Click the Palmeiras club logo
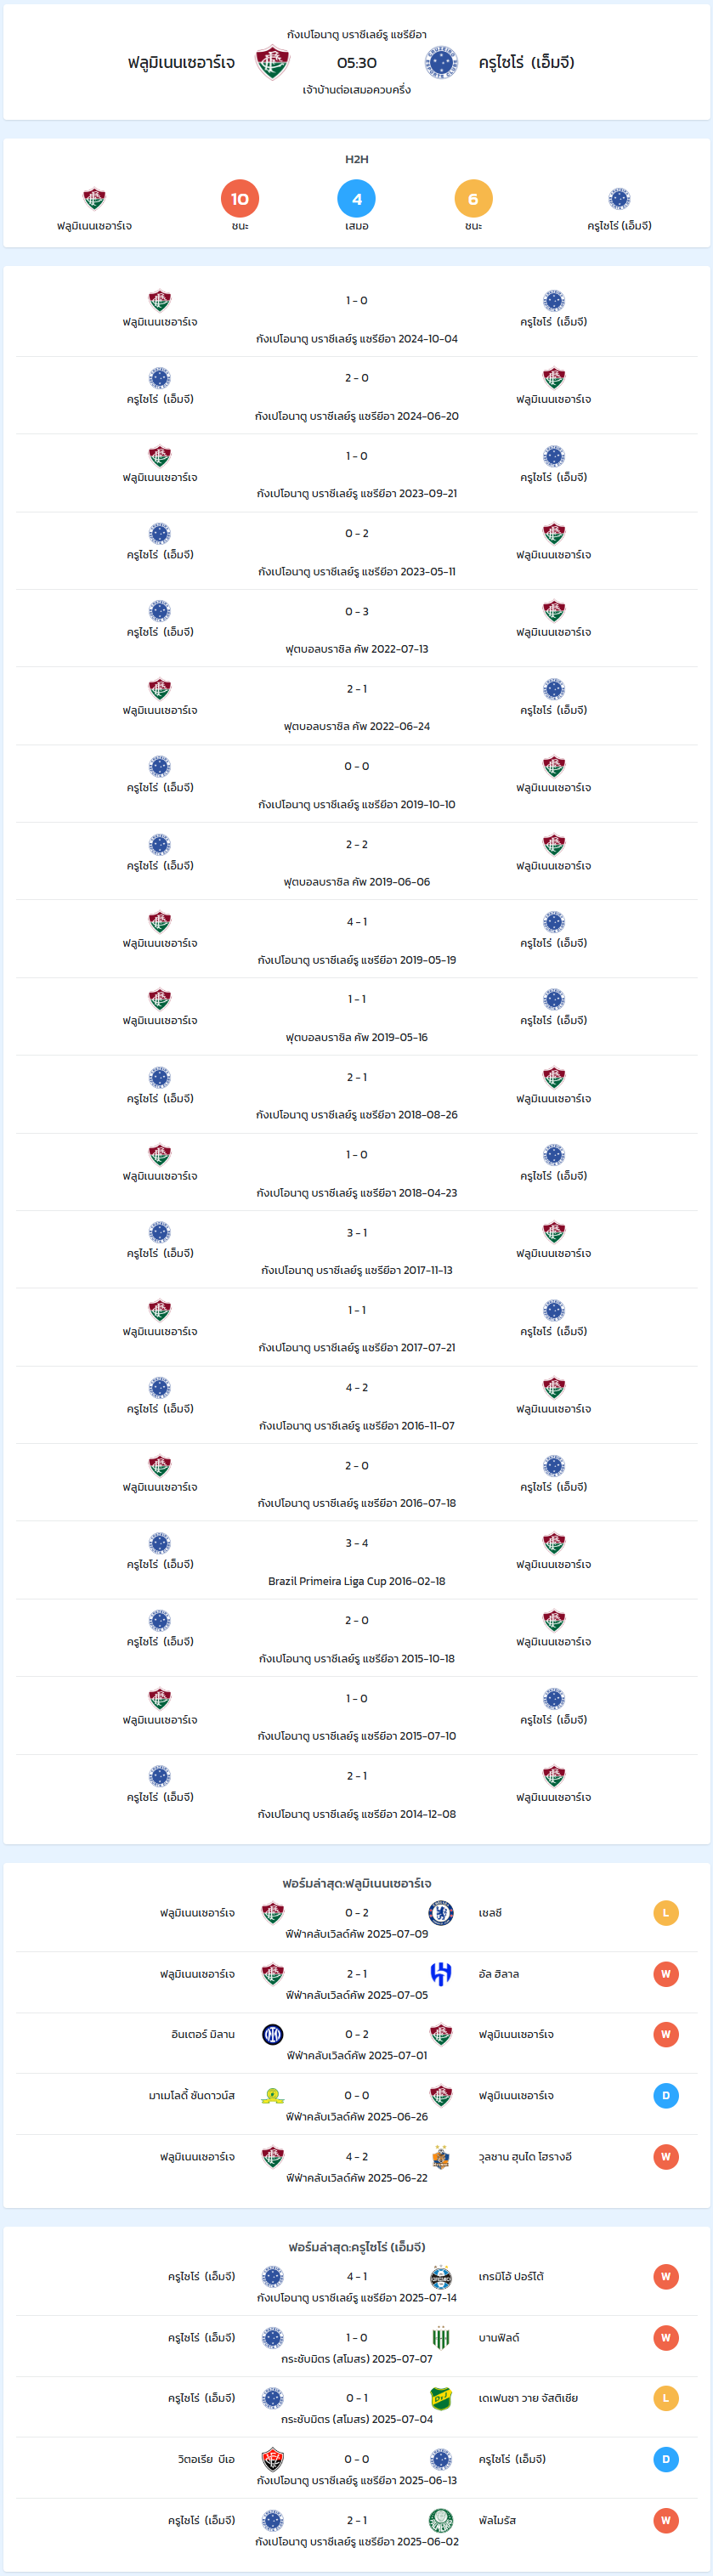 click(441, 2520)
